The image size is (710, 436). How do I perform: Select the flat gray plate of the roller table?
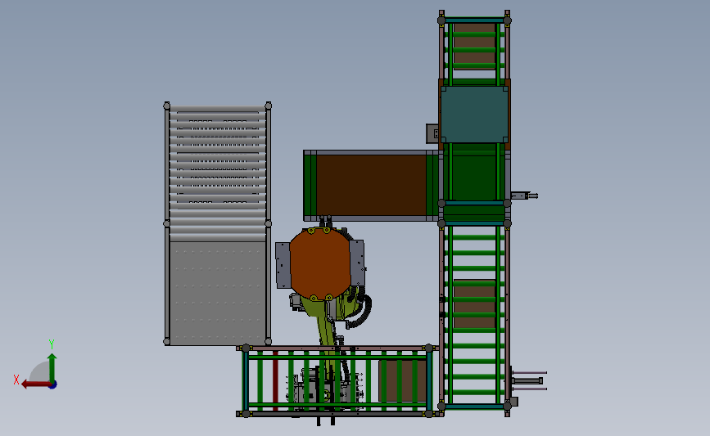(x=217, y=293)
